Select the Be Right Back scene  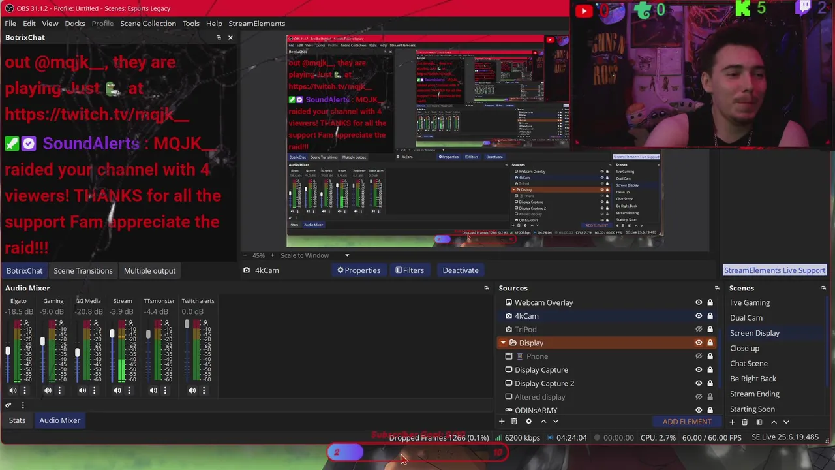click(753, 379)
